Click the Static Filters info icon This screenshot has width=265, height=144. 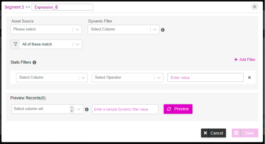pyautogui.click(x=34, y=62)
